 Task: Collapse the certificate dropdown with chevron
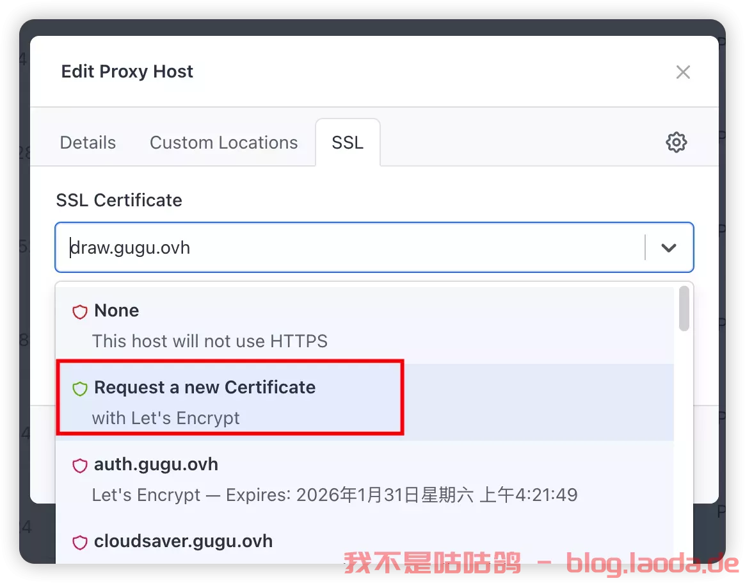tap(669, 247)
